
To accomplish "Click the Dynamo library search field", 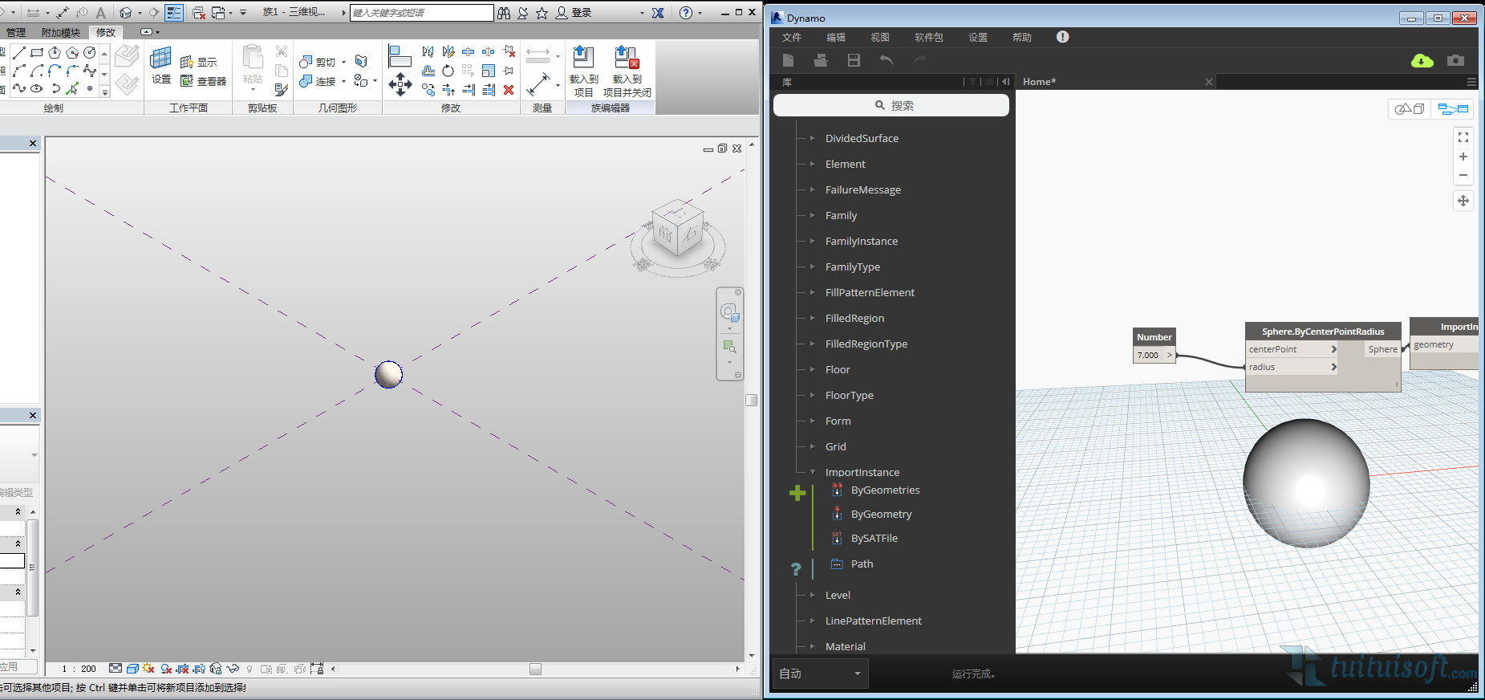I will [891, 105].
